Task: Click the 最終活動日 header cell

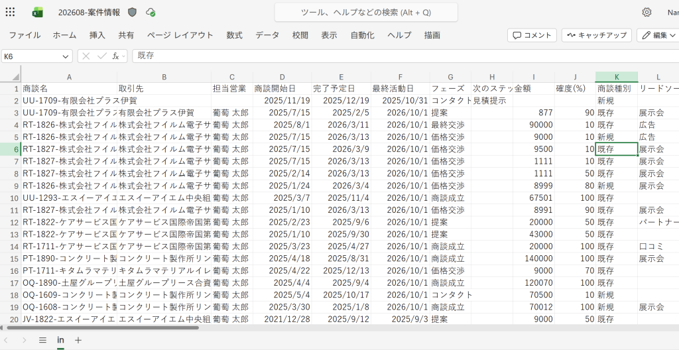Action: pyautogui.click(x=401, y=89)
